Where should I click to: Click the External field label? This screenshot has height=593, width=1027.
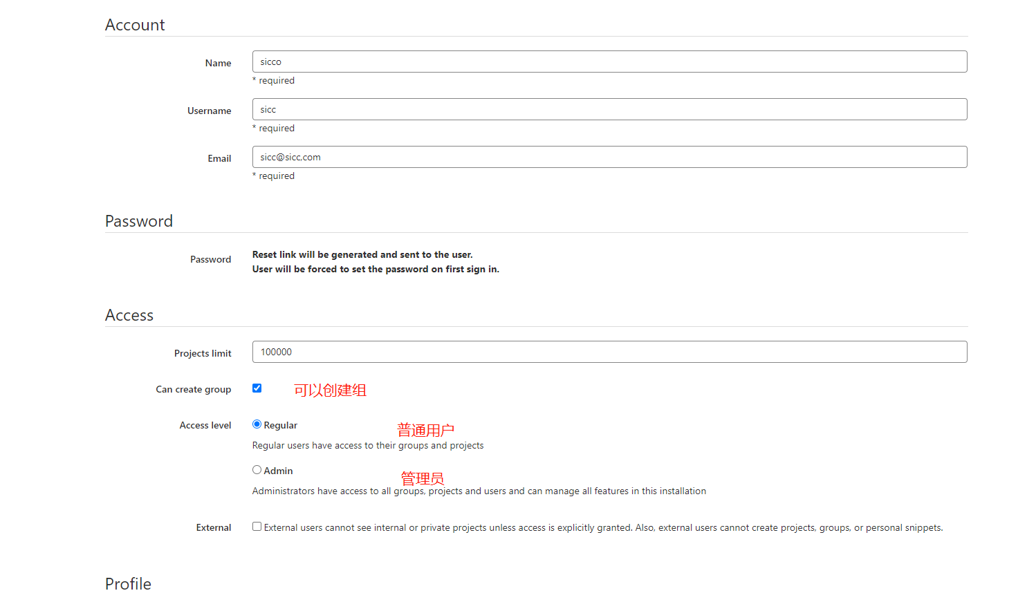[x=213, y=527]
